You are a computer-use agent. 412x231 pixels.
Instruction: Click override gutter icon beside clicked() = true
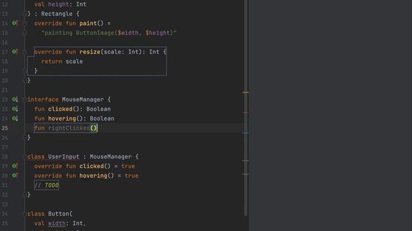[x=15, y=166]
